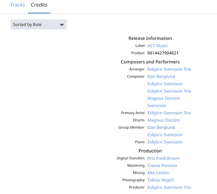
Task: Click the dropdown chevron arrow icon
Action: 62,25
